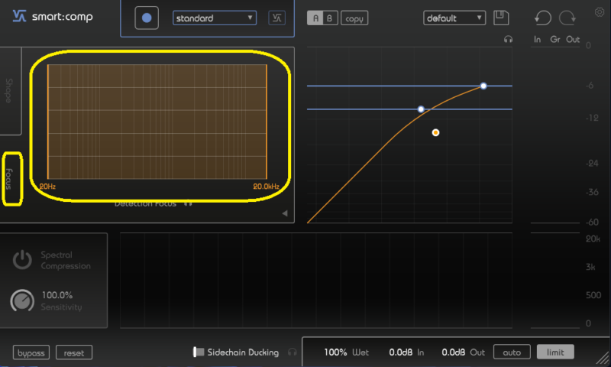Collapse the panel with the small triangle arrow
This screenshot has height=367, width=611.
click(x=285, y=213)
